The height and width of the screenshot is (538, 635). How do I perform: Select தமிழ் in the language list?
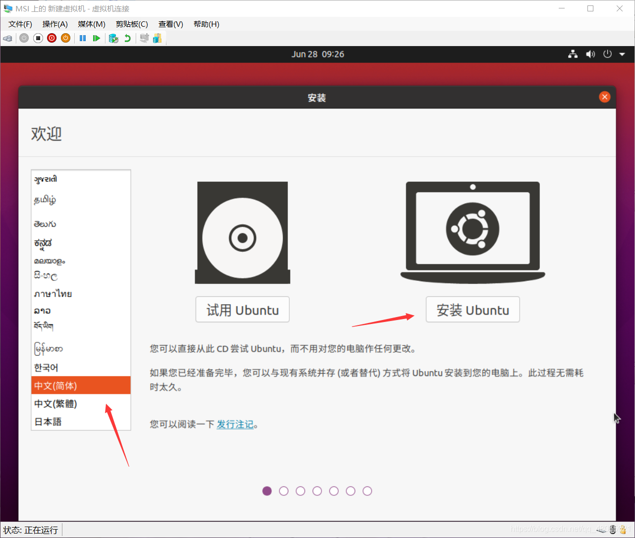(81, 200)
